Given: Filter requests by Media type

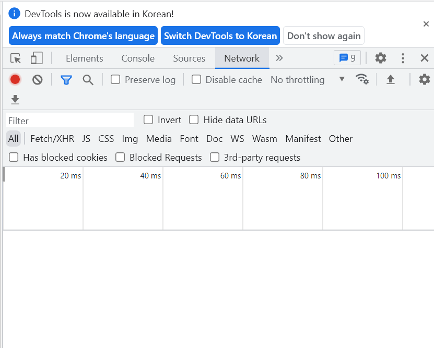Looking at the screenshot, I should pos(159,138).
